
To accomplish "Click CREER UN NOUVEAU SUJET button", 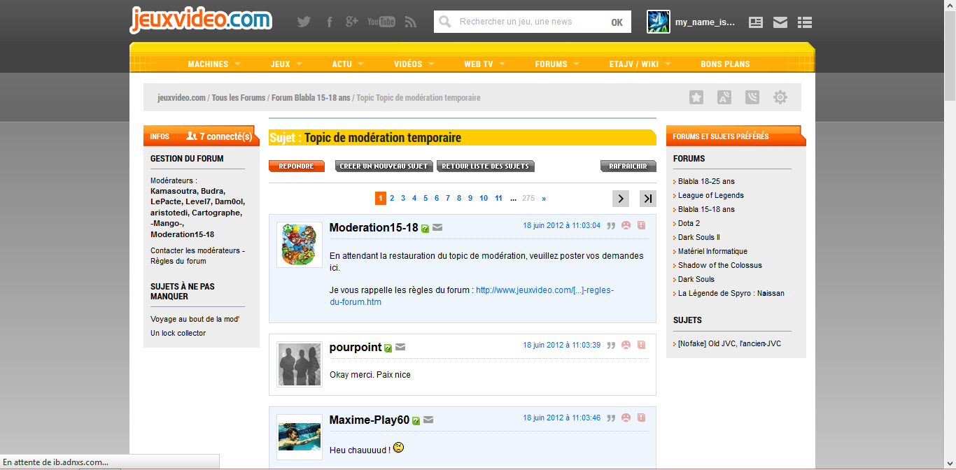I will click(x=384, y=166).
